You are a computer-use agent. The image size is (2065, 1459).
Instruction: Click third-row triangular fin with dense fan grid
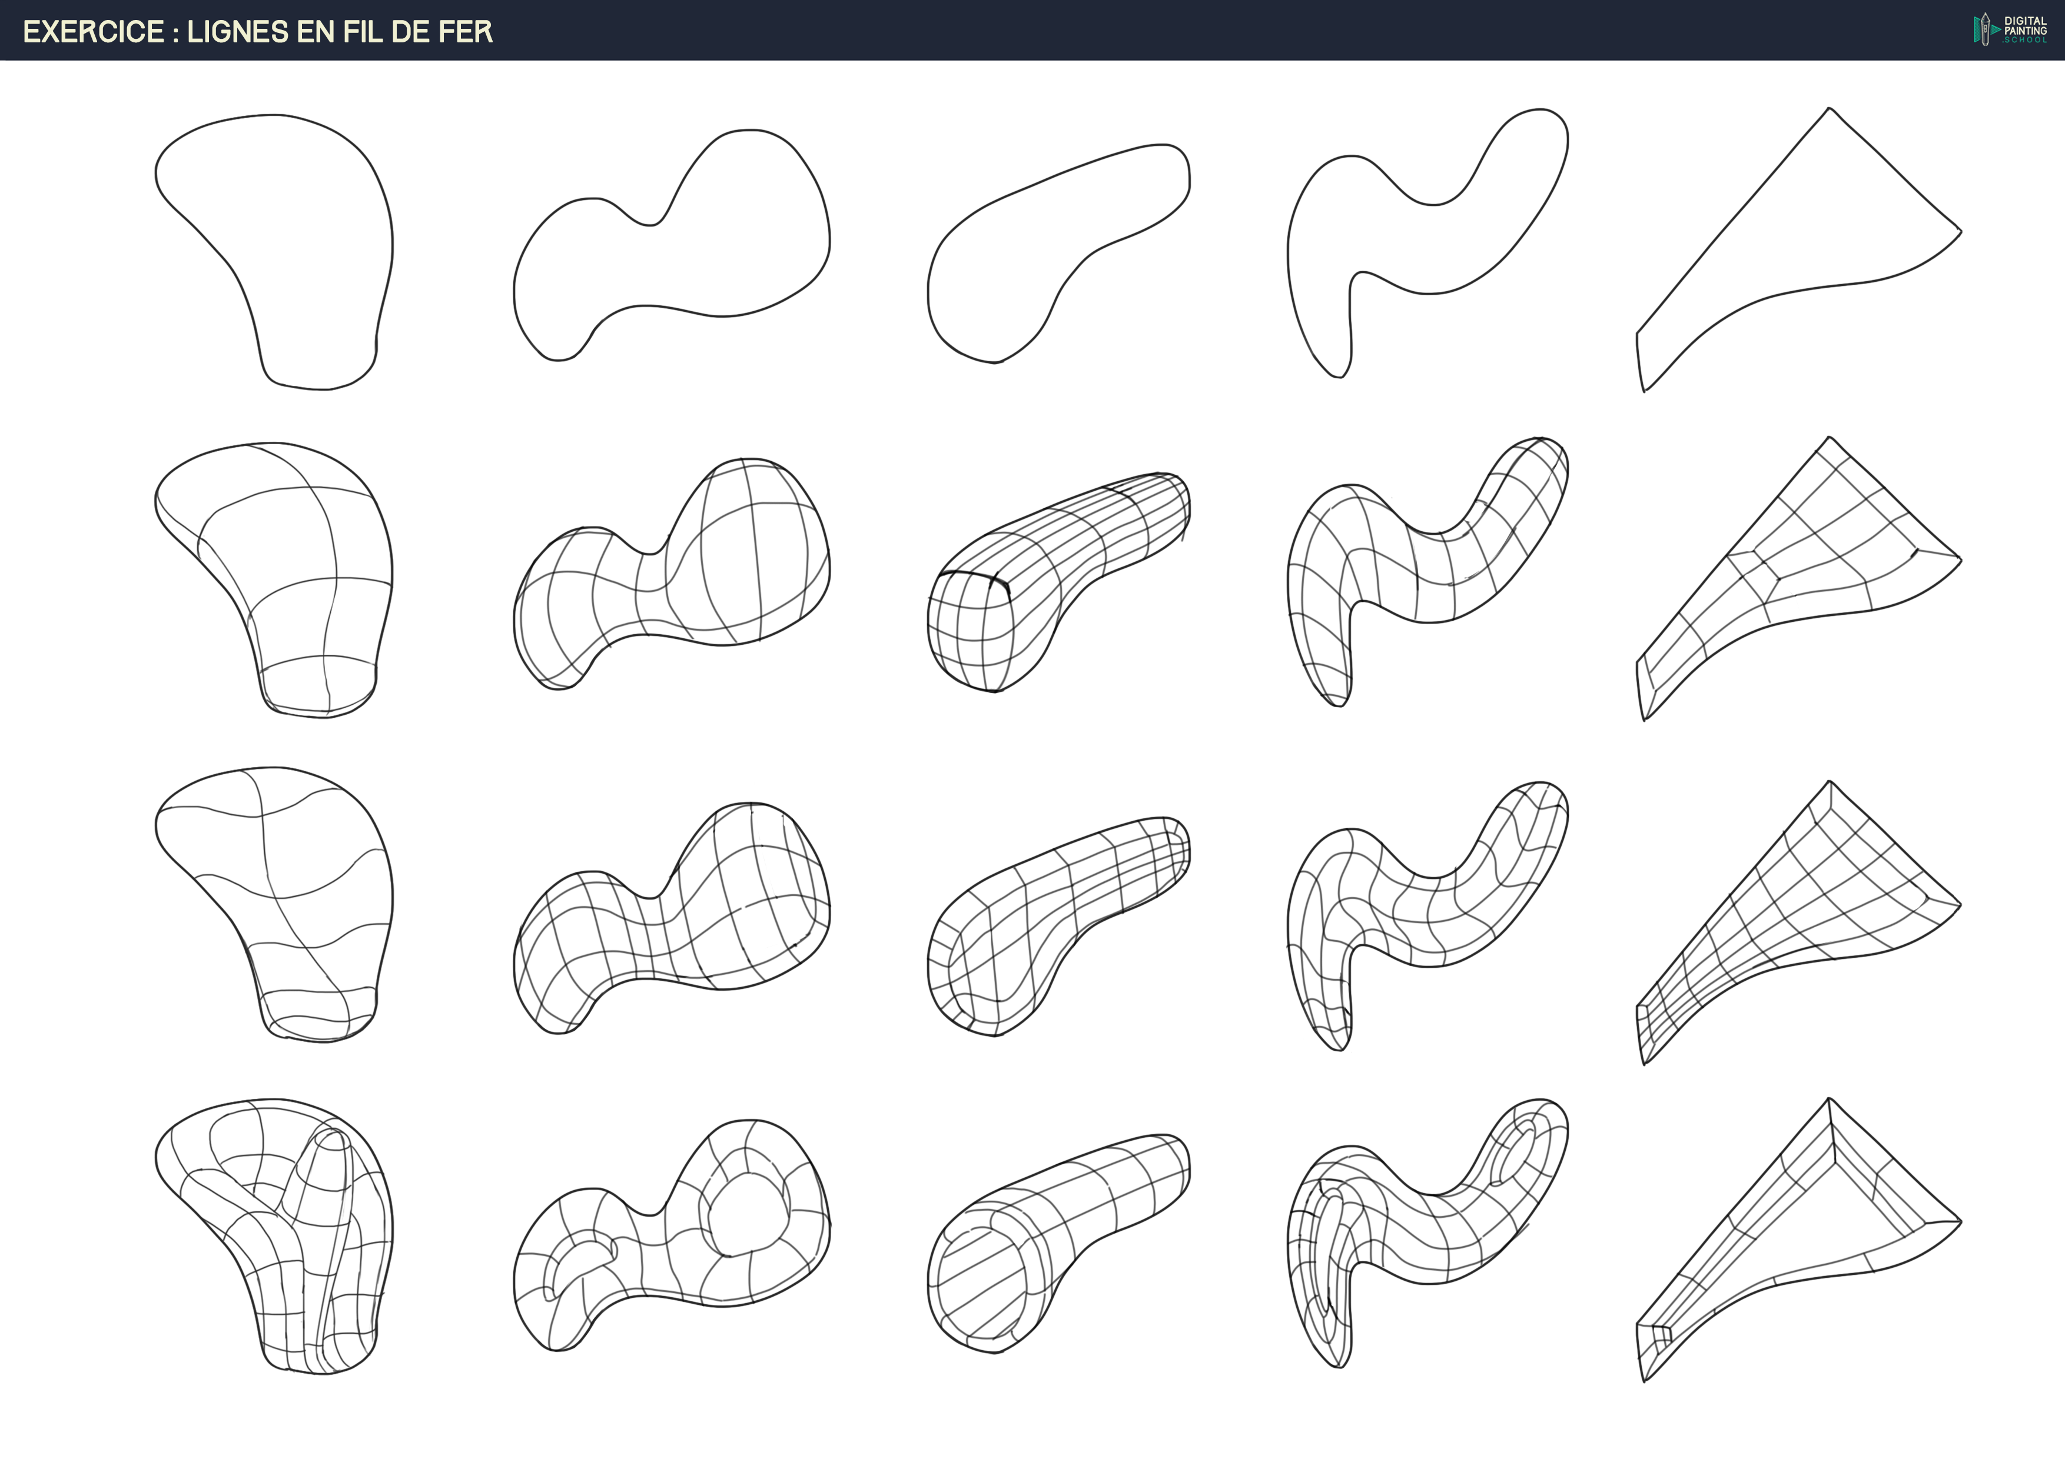(1799, 917)
